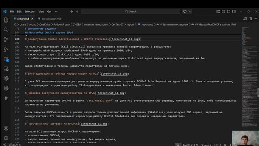Change end-of-line sequence via LF status entry
Screen dimensions: 259x146
tap(225, 145)
